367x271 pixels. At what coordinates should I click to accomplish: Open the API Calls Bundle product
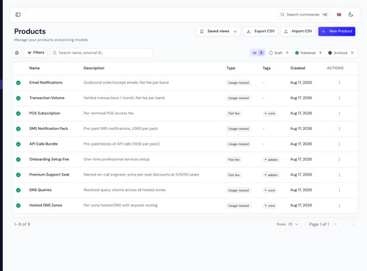(43, 144)
